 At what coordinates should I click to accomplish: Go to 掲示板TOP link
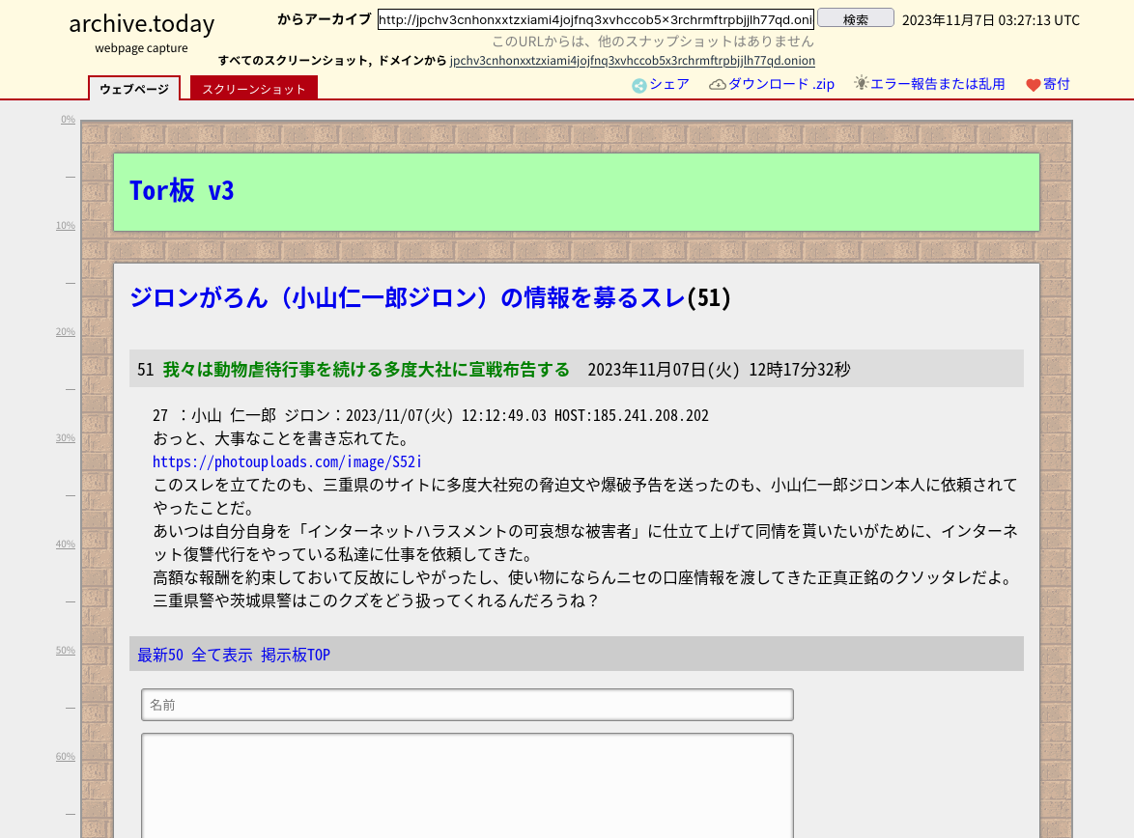click(296, 655)
